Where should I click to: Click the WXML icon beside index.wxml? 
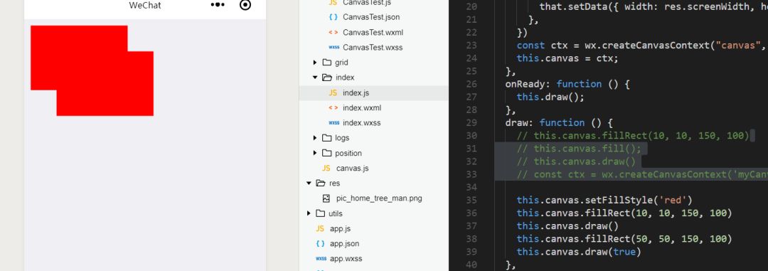tap(333, 108)
